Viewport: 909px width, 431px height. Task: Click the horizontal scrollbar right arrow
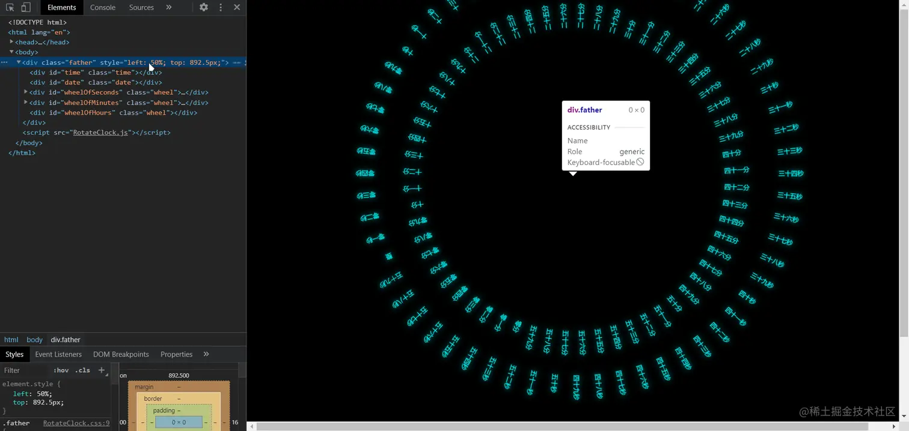pos(895,426)
